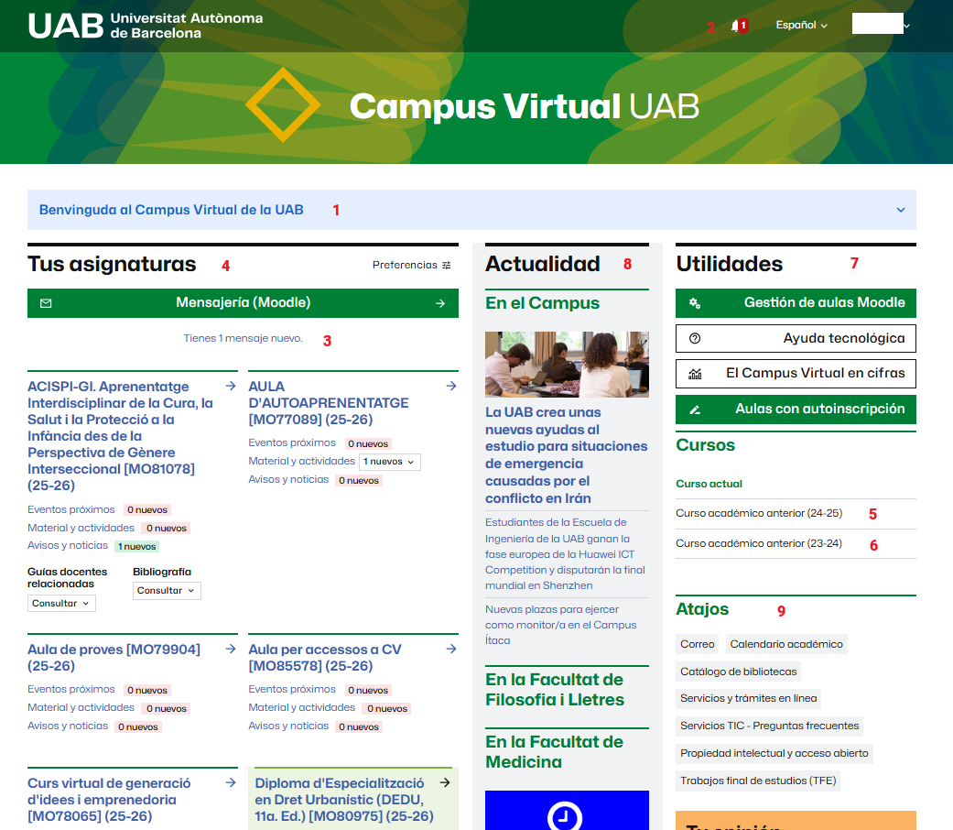The image size is (953, 830).
Task: Open Diploma d'Especialització en Dret Urbanístic link
Action: (x=344, y=800)
